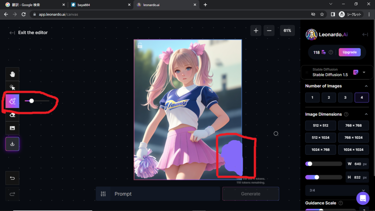Collapse the Number of Images section
Image resolution: width=375 pixels, height=211 pixels.
point(366,86)
